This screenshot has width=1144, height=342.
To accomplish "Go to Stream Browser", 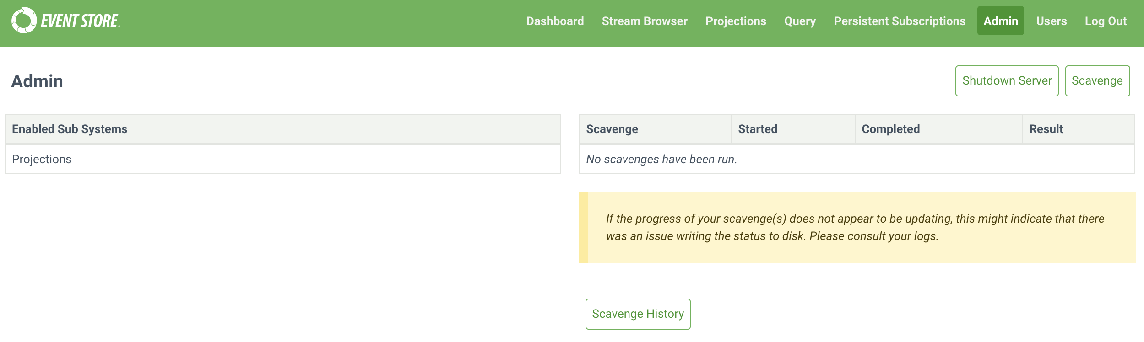I will click(644, 21).
